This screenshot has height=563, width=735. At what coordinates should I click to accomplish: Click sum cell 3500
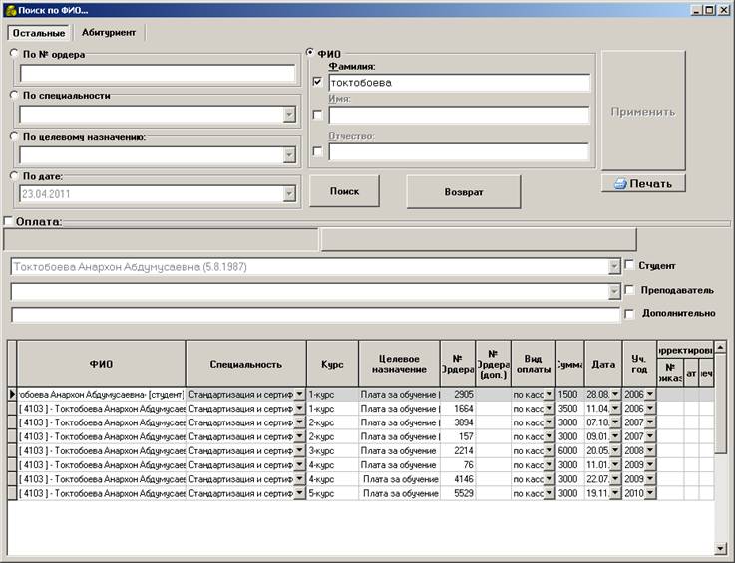570,409
